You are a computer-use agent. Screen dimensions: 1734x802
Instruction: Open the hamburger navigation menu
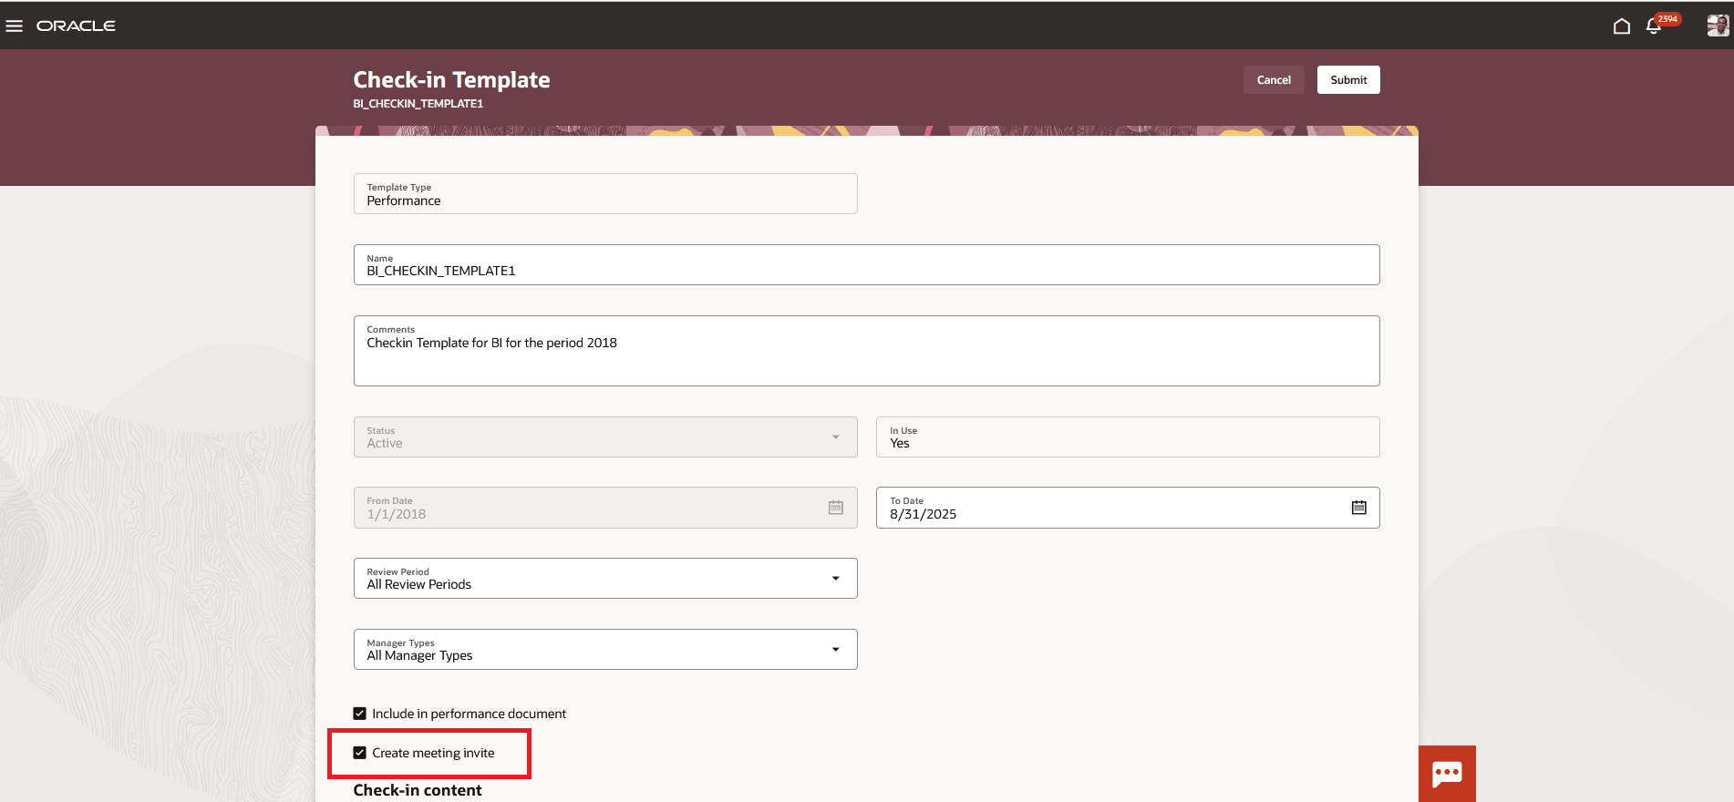[14, 26]
